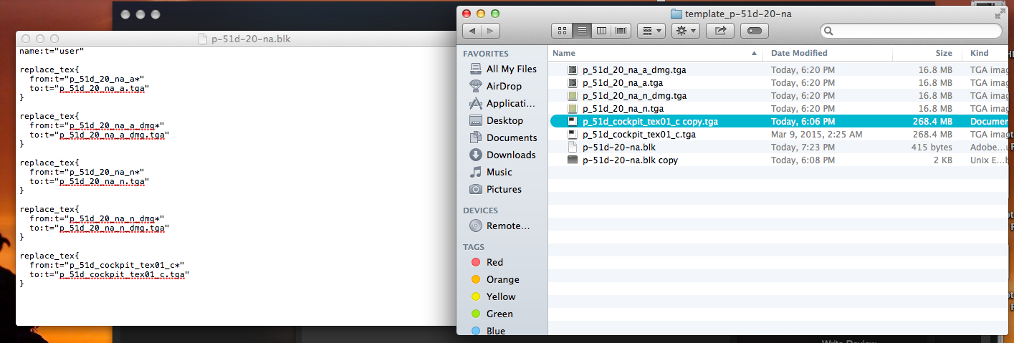This screenshot has width=1014, height=343.
Task: Switch Finder to Cover Flow view
Action: [x=621, y=31]
